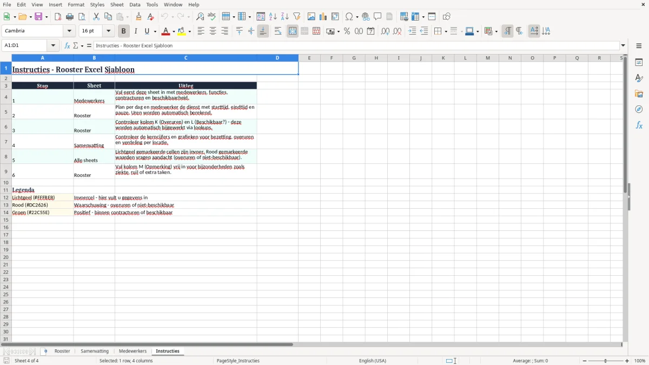Format as date

pyautogui.click(x=370, y=31)
